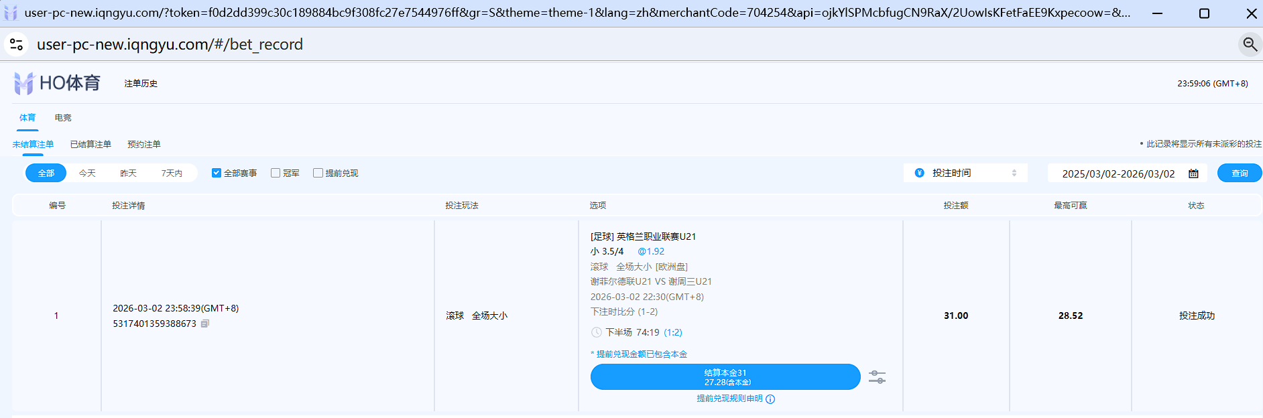Open the 已结算注单 tab
The height and width of the screenshot is (418, 1263).
pyautogui.click(x=91, y=144)
